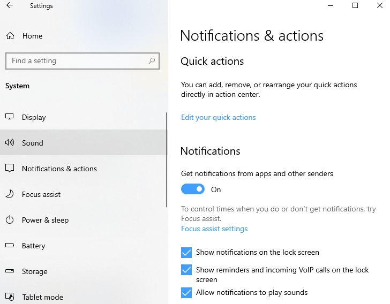Open the Focus assist page

pos(83,194)
